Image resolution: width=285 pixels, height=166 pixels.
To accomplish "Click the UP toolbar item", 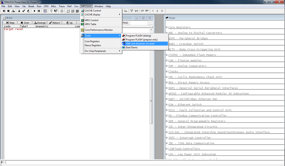I will pos(136,11).
